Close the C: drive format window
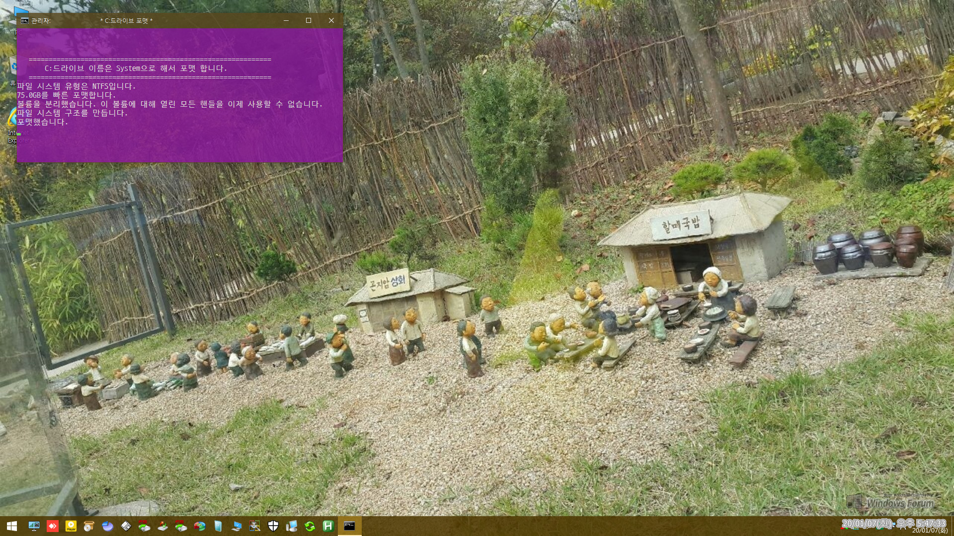 click(331, 20)
